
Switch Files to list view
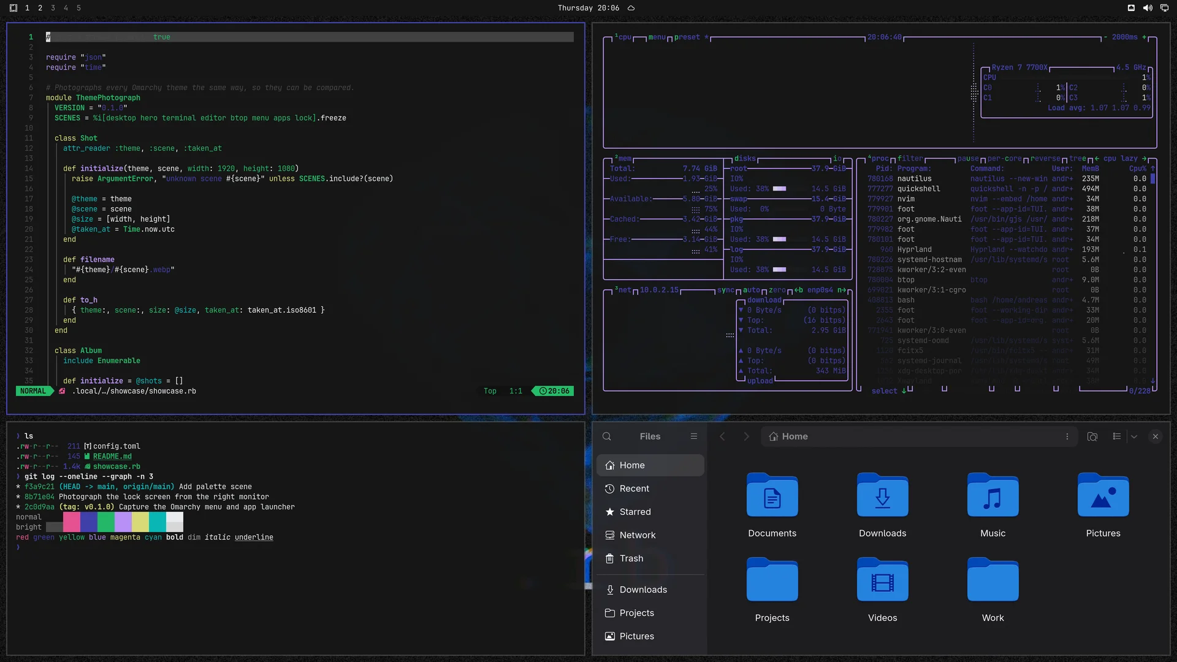(x=1117, y=436)
